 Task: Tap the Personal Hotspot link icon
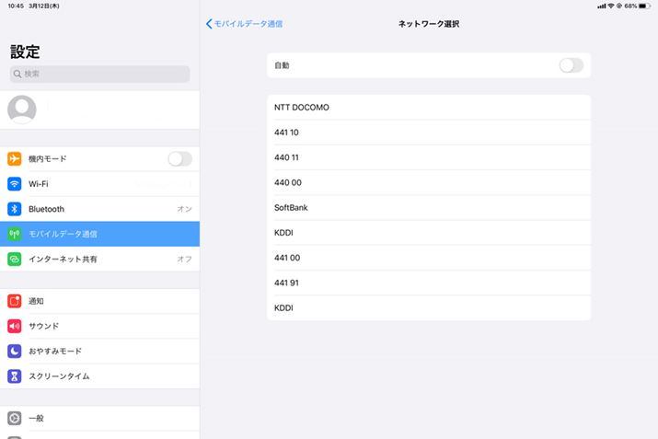pyautogui.click(x=15, y=259)
